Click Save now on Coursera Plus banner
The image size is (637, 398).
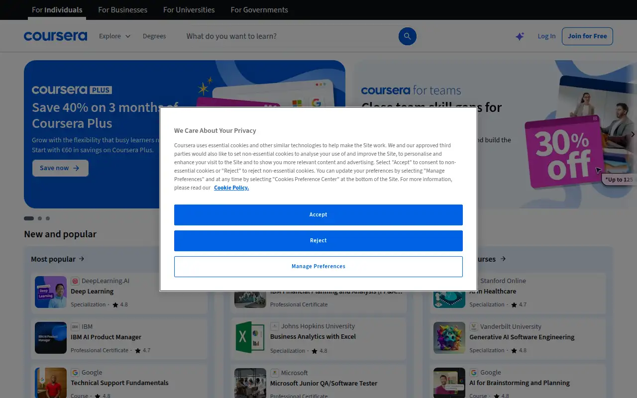click(60, 168)
